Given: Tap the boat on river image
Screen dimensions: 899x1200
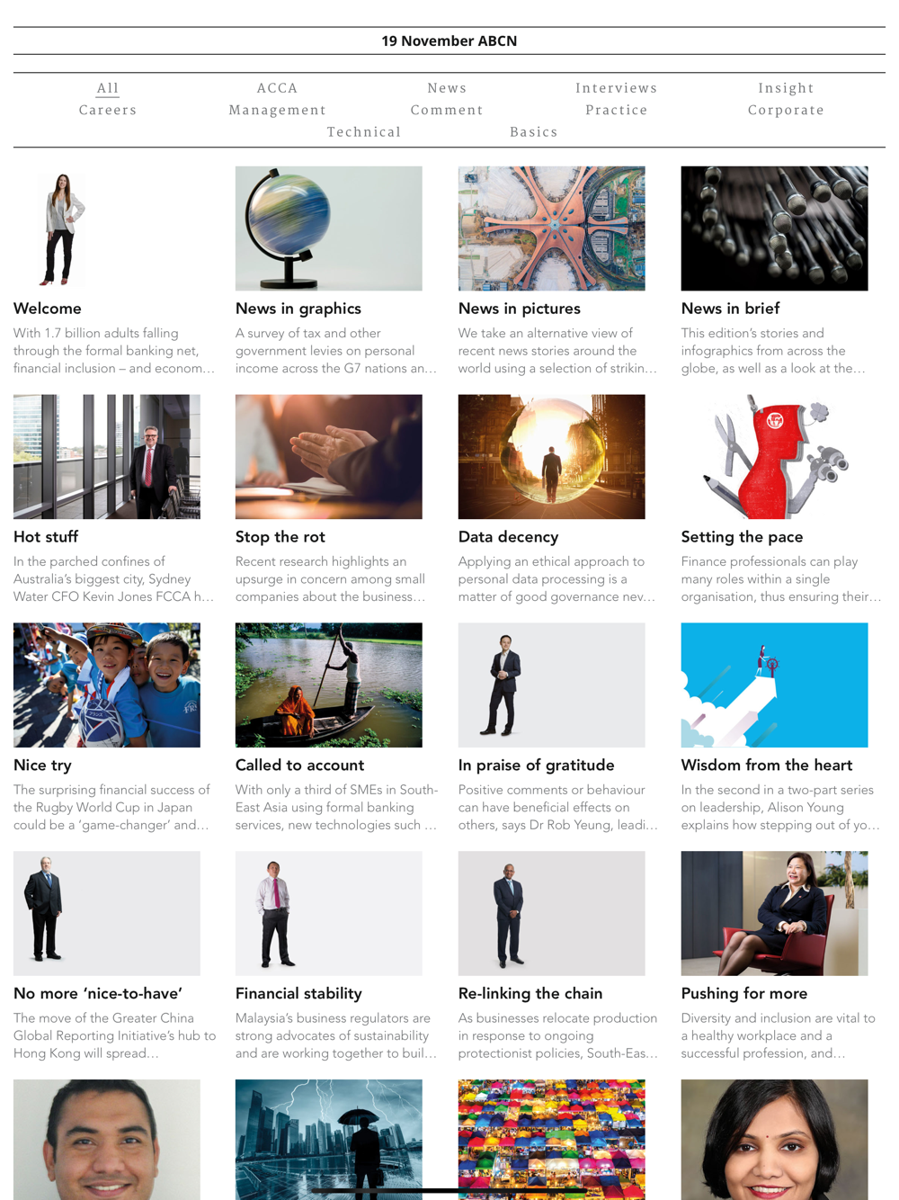Looking at the screenshot, I should pyautogui.click(x=329, y=685).
